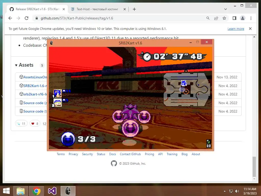Screen dimensions: 261x196
Task: Click the blue lap counter orb icon
Action: (68, 139)
